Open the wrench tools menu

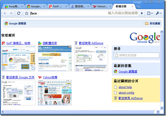point(158,13)
